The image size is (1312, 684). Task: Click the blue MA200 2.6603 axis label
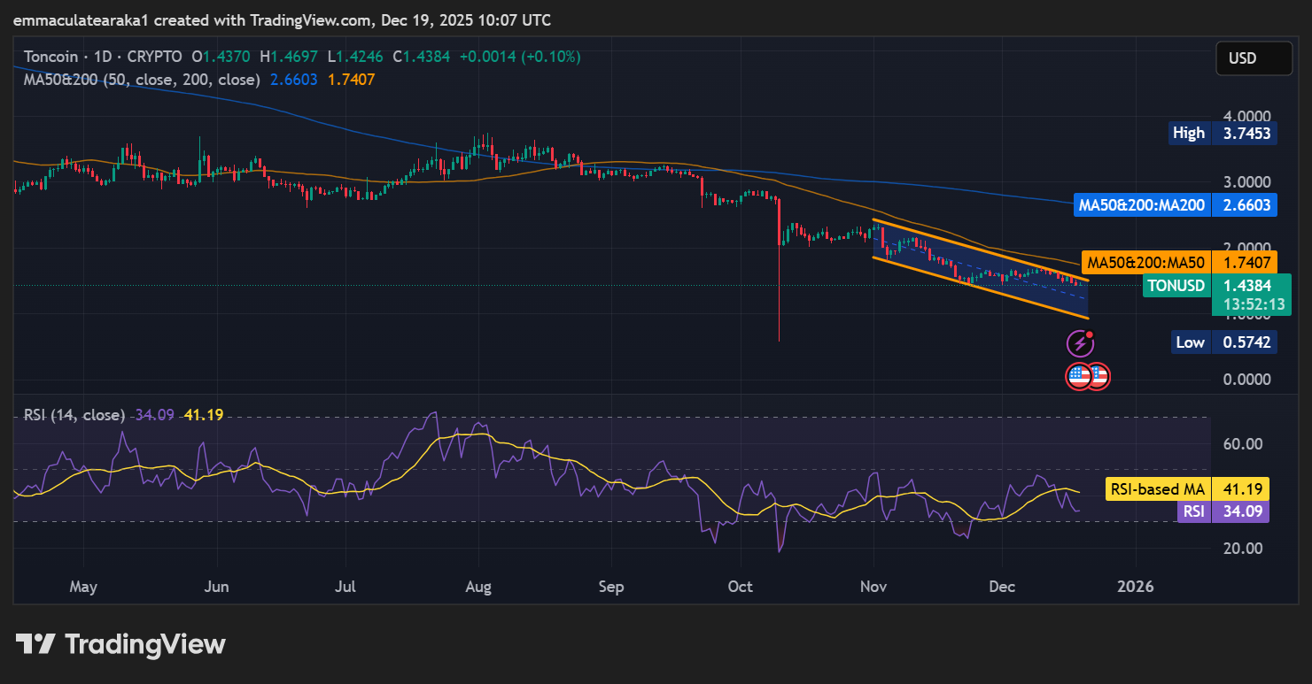[1174, 205]
